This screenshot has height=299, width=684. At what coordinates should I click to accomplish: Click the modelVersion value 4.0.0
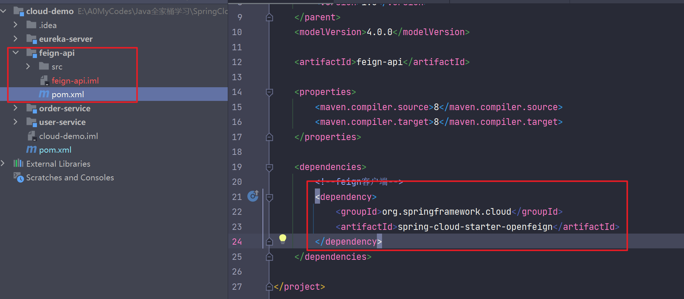coord(379,32)
